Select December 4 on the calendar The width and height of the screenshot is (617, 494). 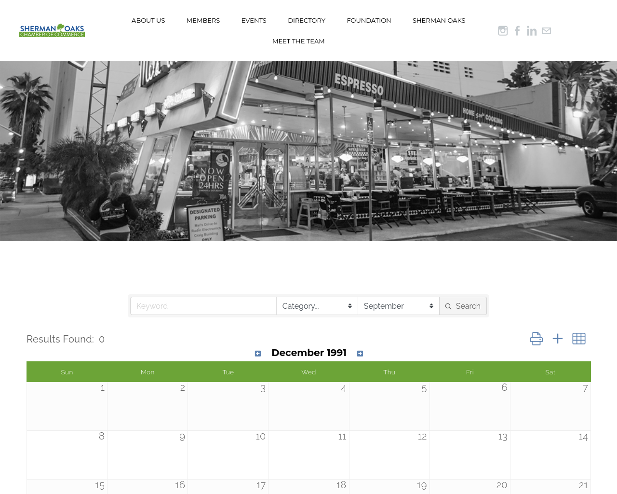coord(308,406)
